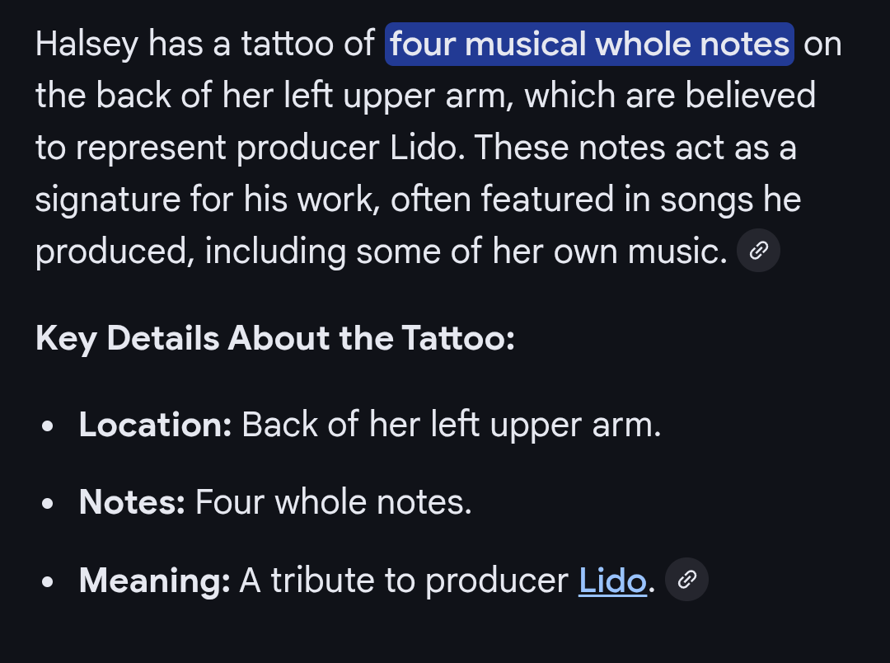Open the underlined Lido hyperlink
Screen dimensions: 890x663
[x=612, y=581]
